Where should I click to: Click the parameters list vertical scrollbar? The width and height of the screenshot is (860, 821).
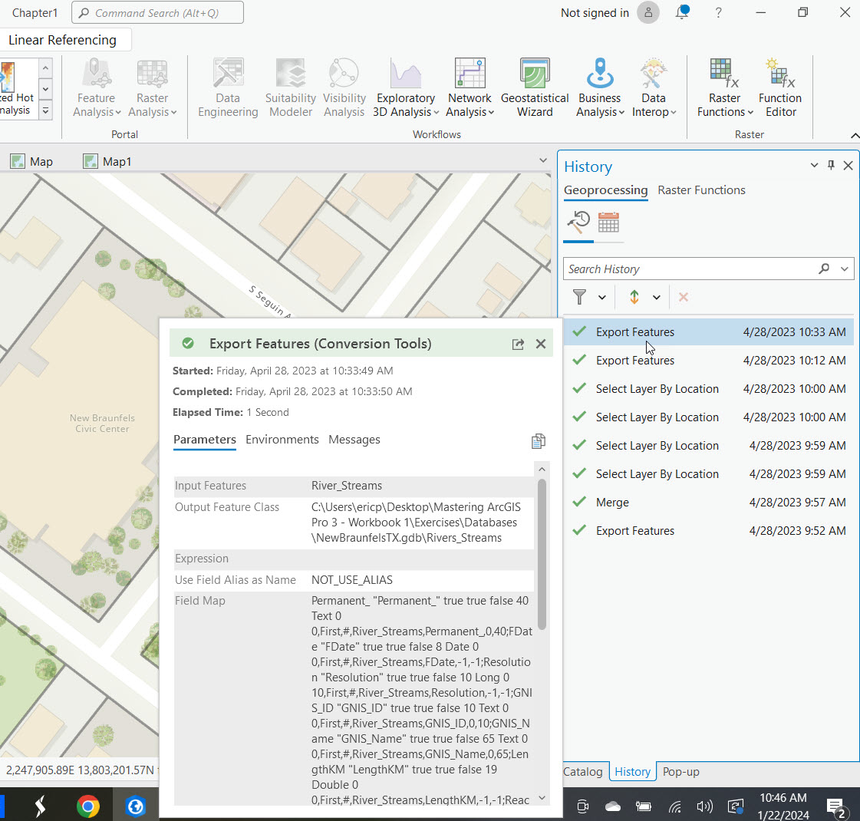coord(542,552)
